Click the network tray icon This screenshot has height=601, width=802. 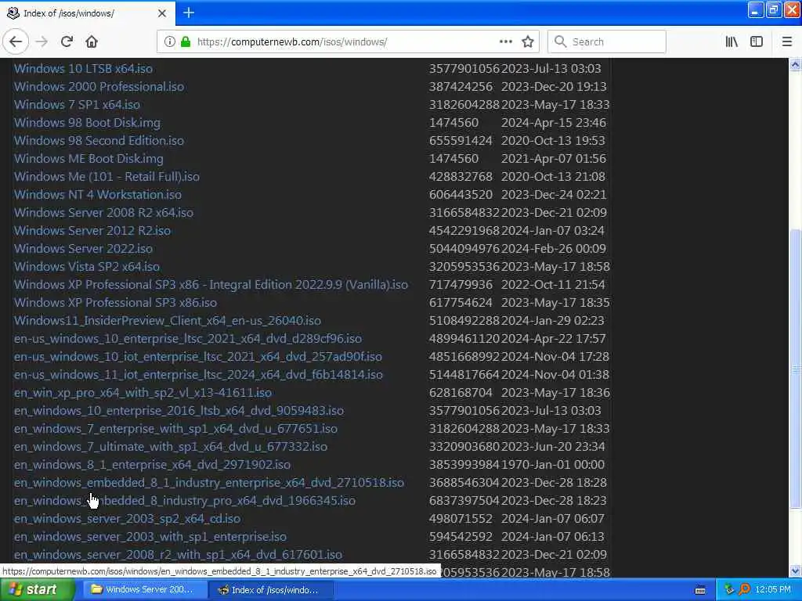729,590
